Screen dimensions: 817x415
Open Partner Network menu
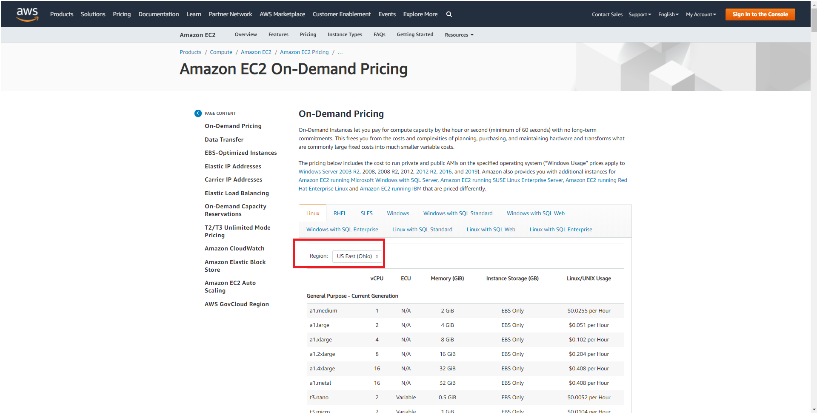(230, 14)
